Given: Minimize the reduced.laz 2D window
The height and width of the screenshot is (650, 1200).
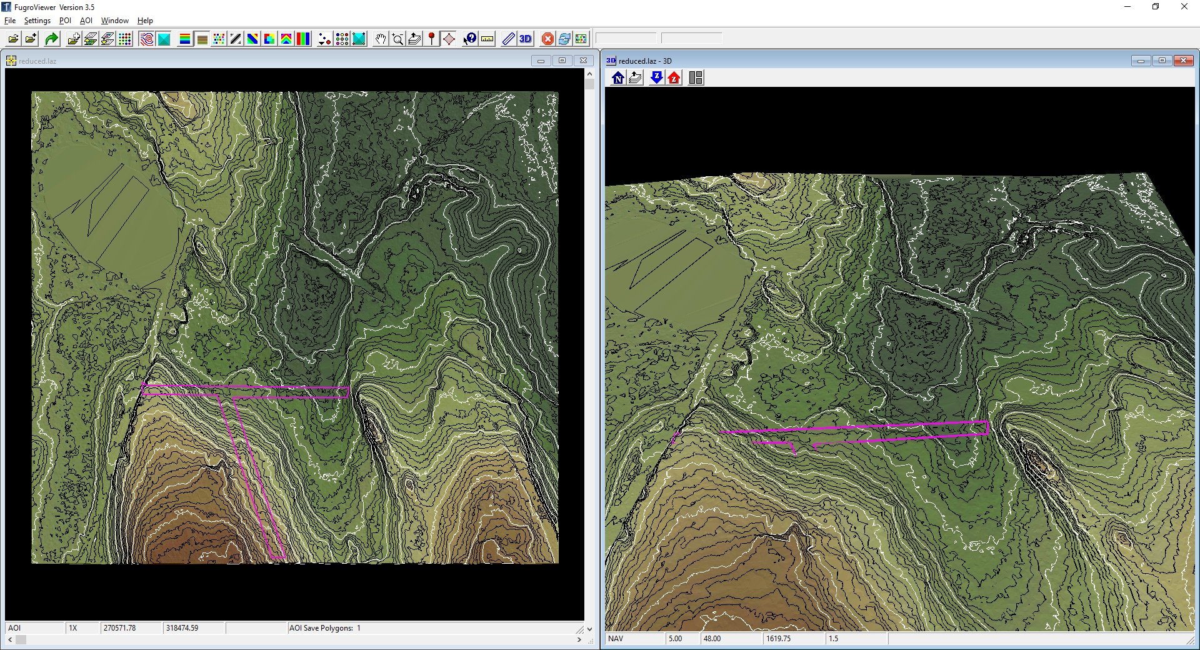Looking at the screenshot, I should tap(541, 61).
